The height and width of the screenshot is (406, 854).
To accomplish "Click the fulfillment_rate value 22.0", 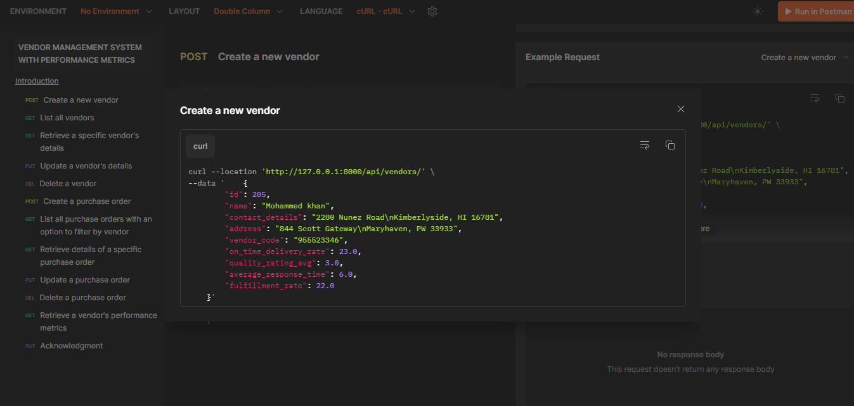I will click(325, 286).
